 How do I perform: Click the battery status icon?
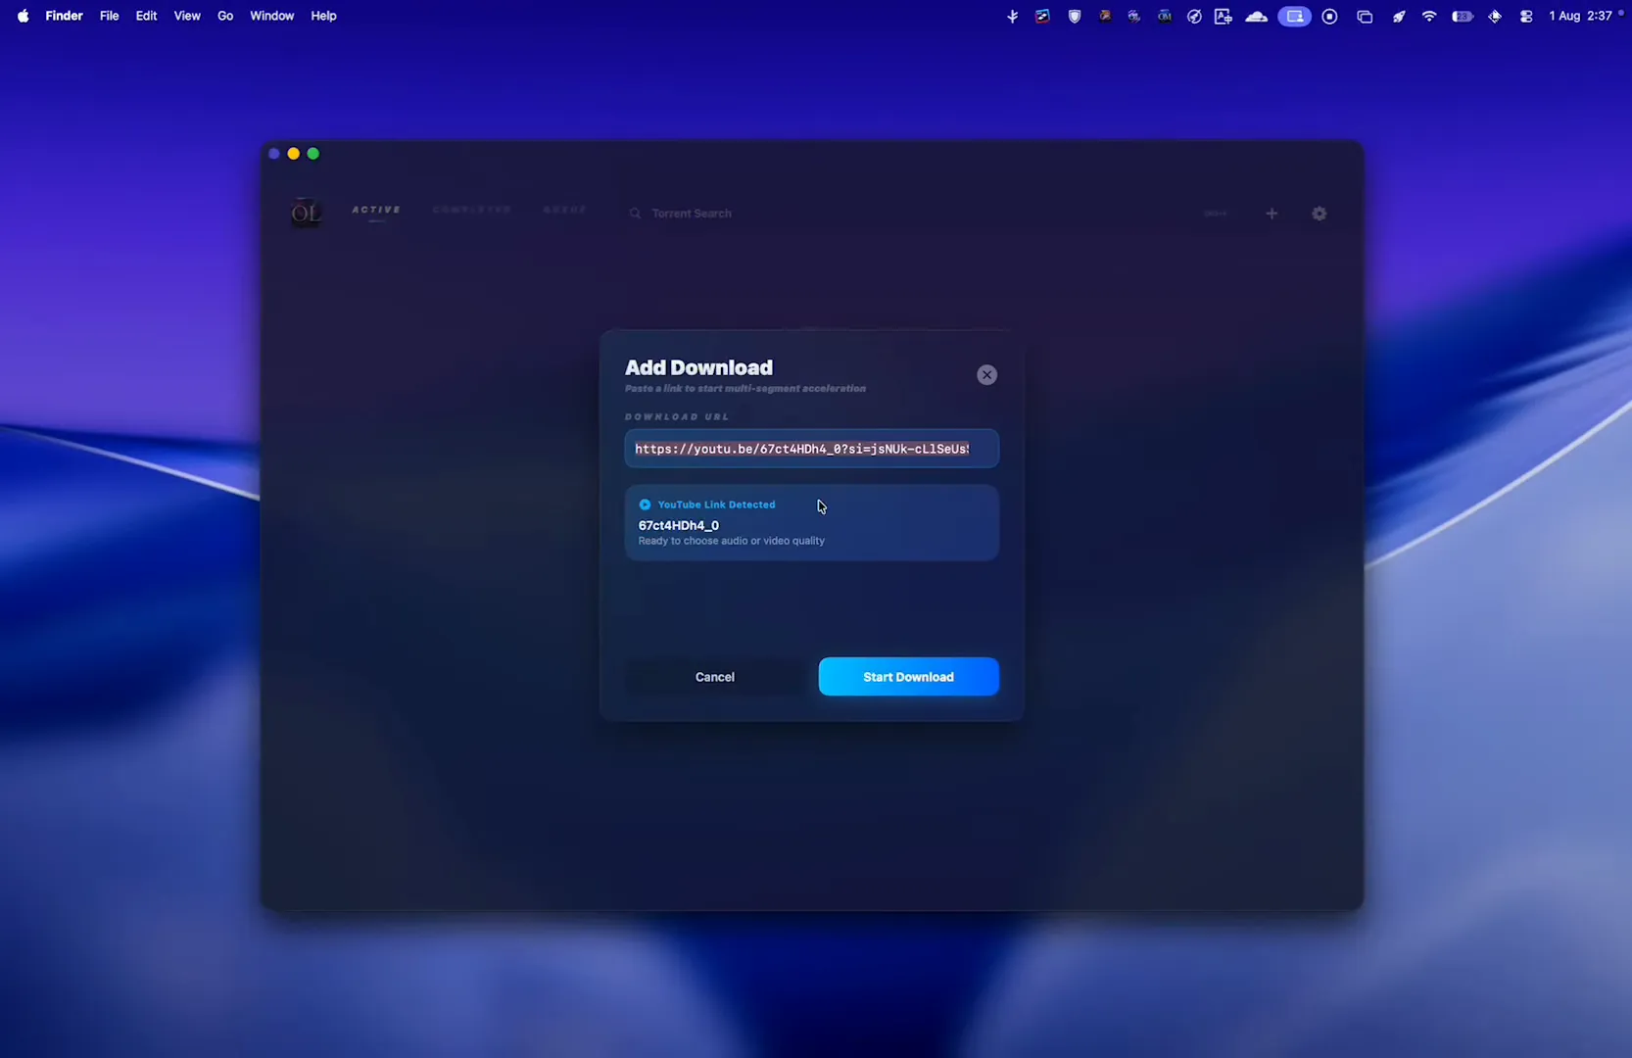[x=1463, y=16]
